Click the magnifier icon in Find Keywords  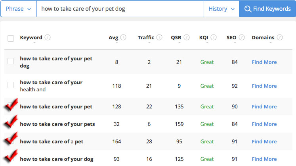pos(248,9)
